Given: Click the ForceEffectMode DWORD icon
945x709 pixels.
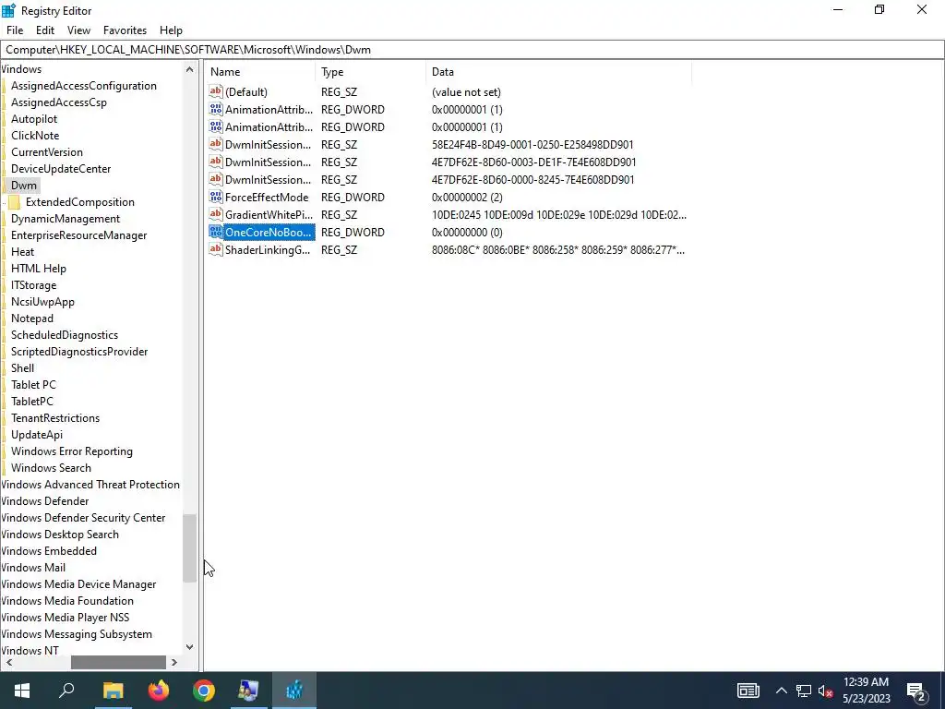Looking at the screenshot, I should (x=216, y=197).
